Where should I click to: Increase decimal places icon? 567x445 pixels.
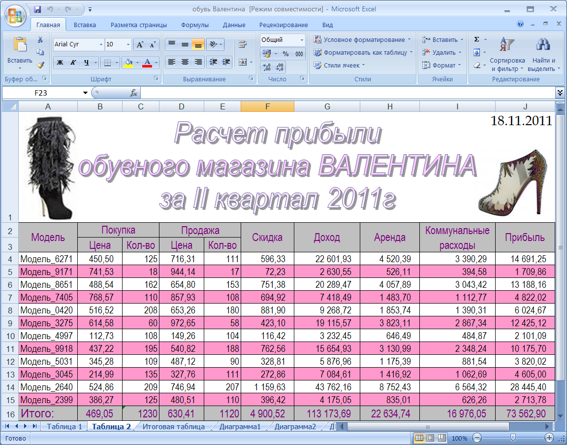point(267,67)
